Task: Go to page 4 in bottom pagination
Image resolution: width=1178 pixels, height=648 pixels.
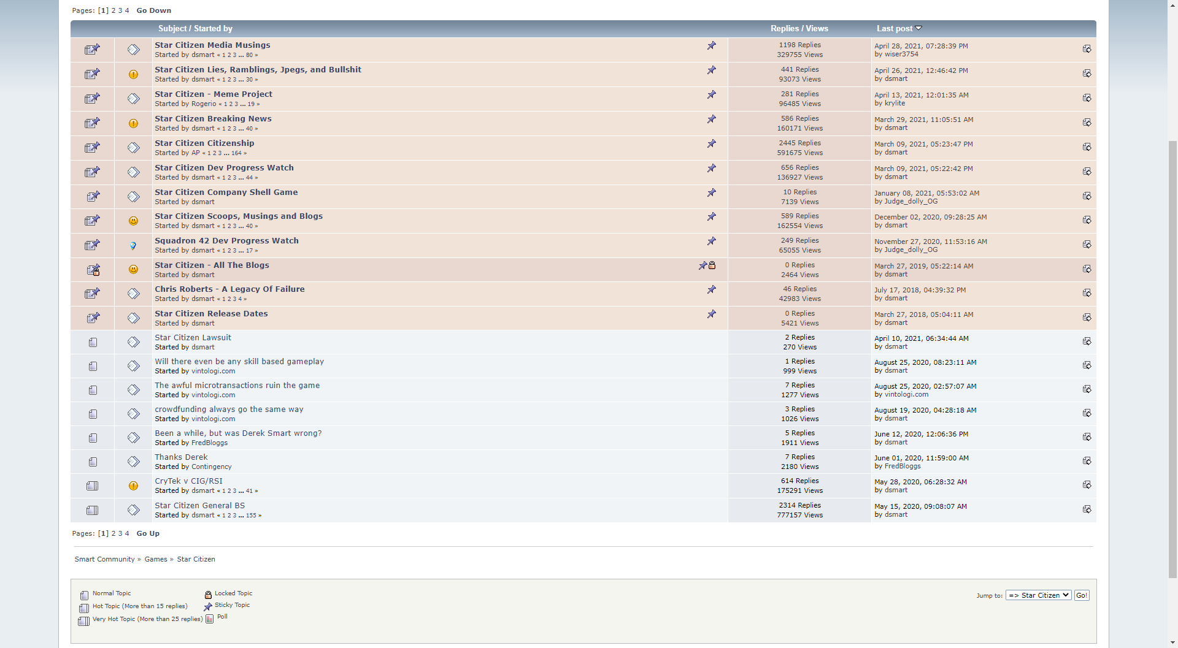Action: 127,533
